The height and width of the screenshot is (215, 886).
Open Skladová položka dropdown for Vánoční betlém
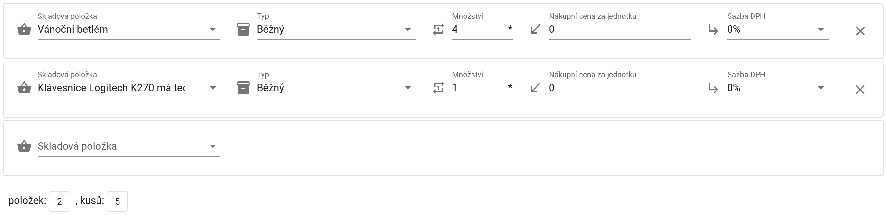pos(212,30)
